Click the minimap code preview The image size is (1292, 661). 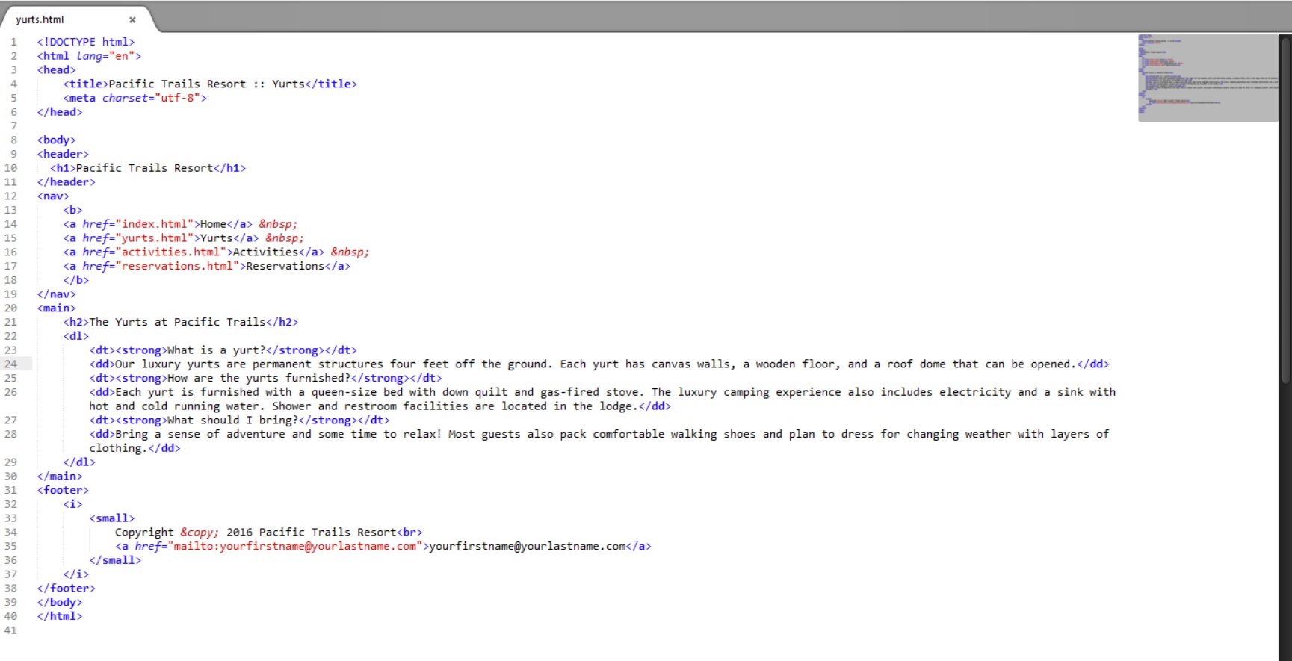[1207, 78]
